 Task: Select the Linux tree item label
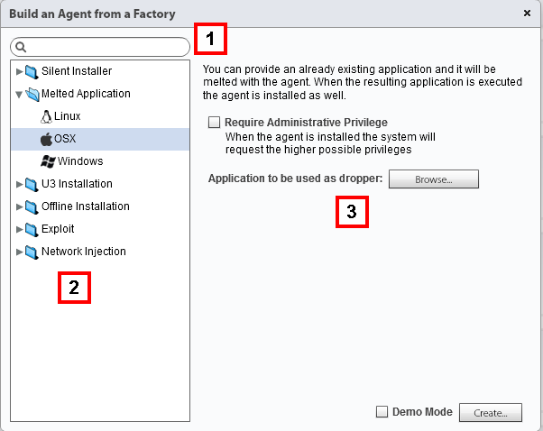[x=67, y=116]
